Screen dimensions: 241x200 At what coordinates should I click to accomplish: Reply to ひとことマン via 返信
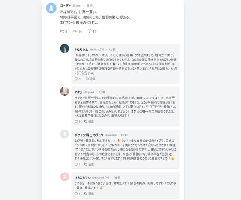pyautogui.click(x=89, y=194)
